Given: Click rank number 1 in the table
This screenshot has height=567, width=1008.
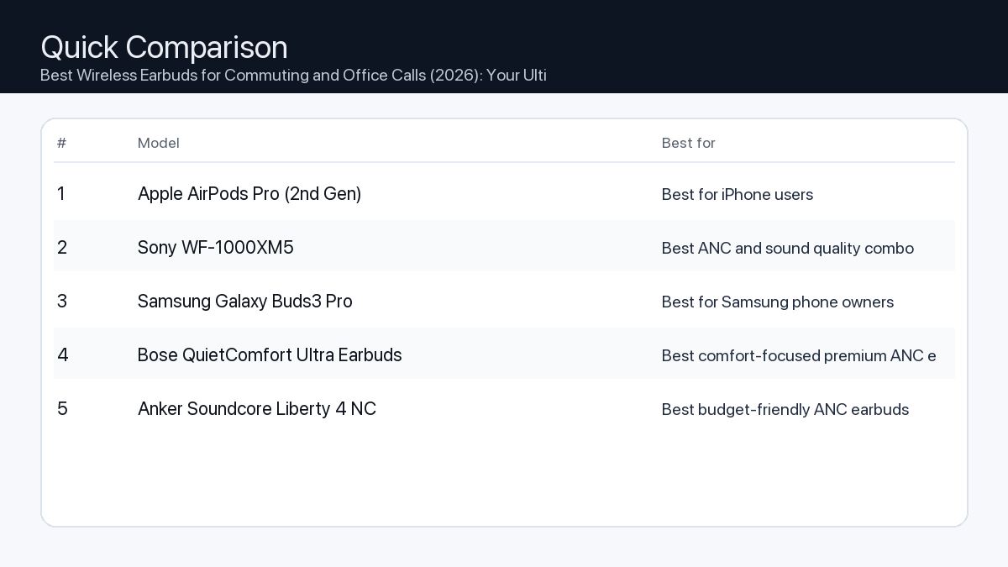Looking at the screenshot, I should pos(60,194).
